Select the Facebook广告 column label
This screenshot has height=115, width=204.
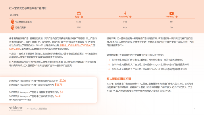[x=125, y=17]
